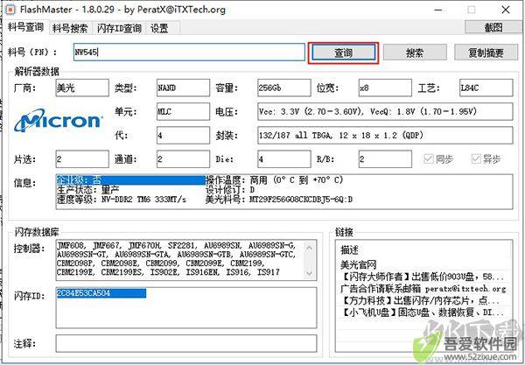Click the 代 generation field

tap(183, 136)
